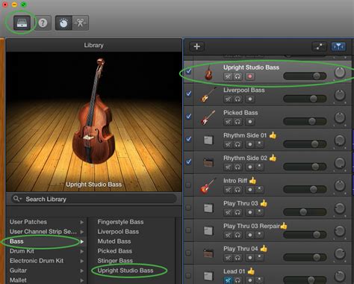Image resolution: width=354 pixels, height=284 pixels.
Task: Choose the Muted Bass patch
Action: (x=114, y=241)
